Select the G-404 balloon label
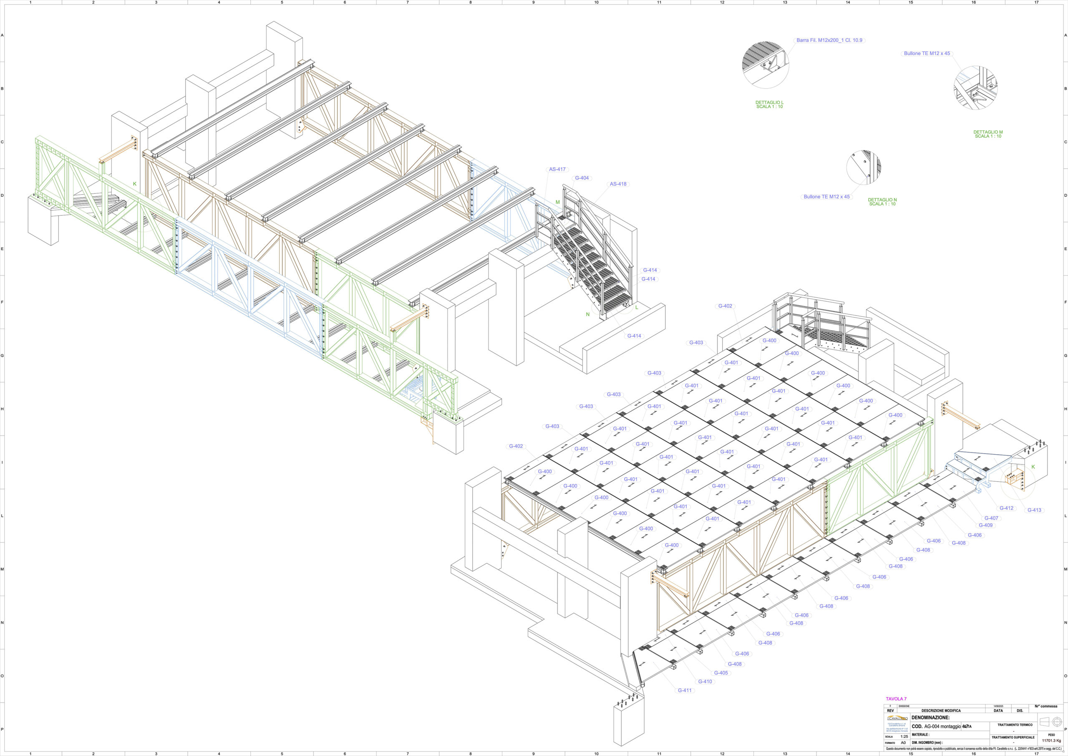Viewport: 1068px width, 756px height. tap(582, 178)
